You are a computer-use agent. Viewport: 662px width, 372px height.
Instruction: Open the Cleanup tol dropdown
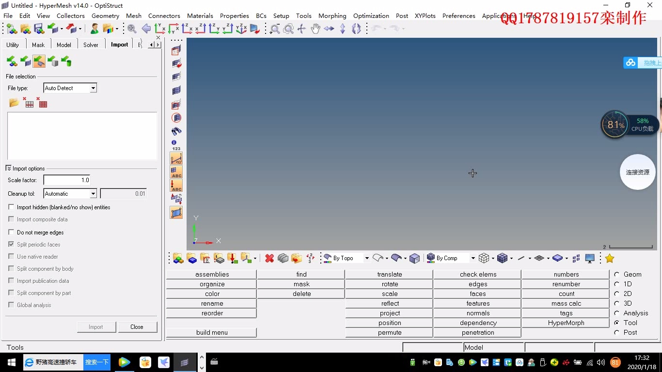click(93, 194)
